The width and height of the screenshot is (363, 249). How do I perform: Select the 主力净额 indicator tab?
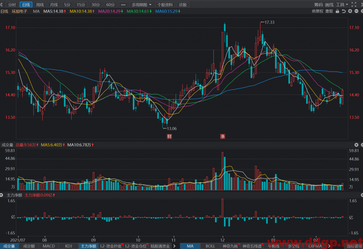point(88,246)
